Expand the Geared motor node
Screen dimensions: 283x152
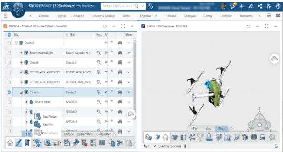(26, 102)
